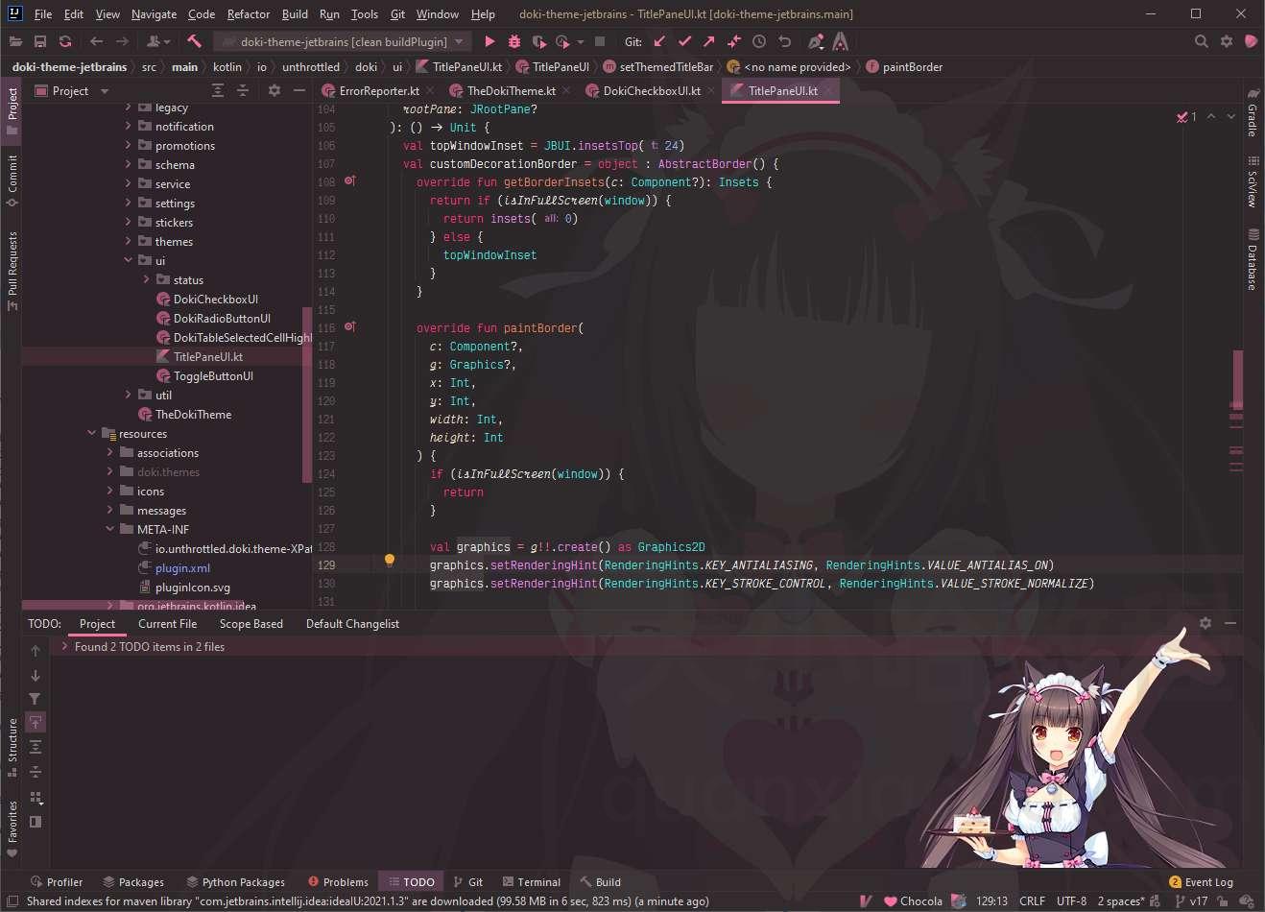Collapse the ui folder
Screen dimensions: 1265x912
click(129, 260)
